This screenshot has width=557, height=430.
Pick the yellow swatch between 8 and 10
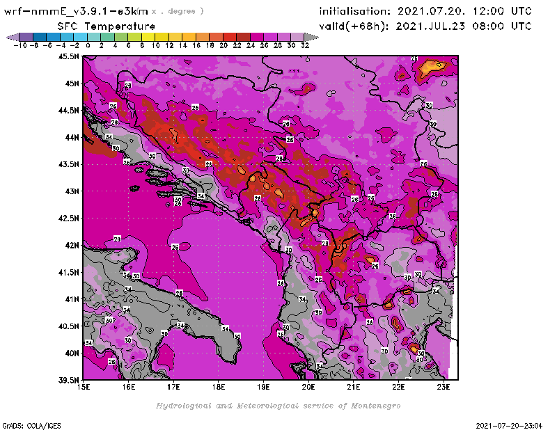[148, 36]
